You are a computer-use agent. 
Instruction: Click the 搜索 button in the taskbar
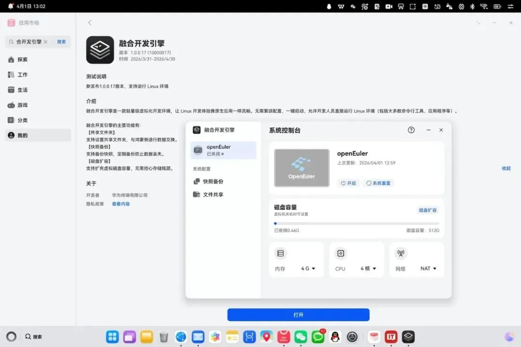pos(34,337)
